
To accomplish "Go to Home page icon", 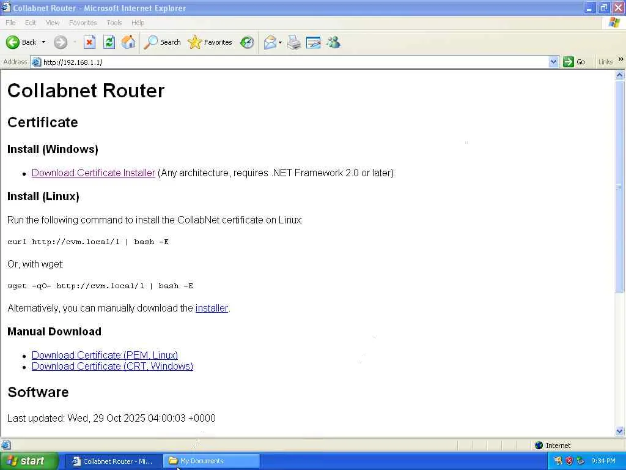I will click(x=128, y=42).
